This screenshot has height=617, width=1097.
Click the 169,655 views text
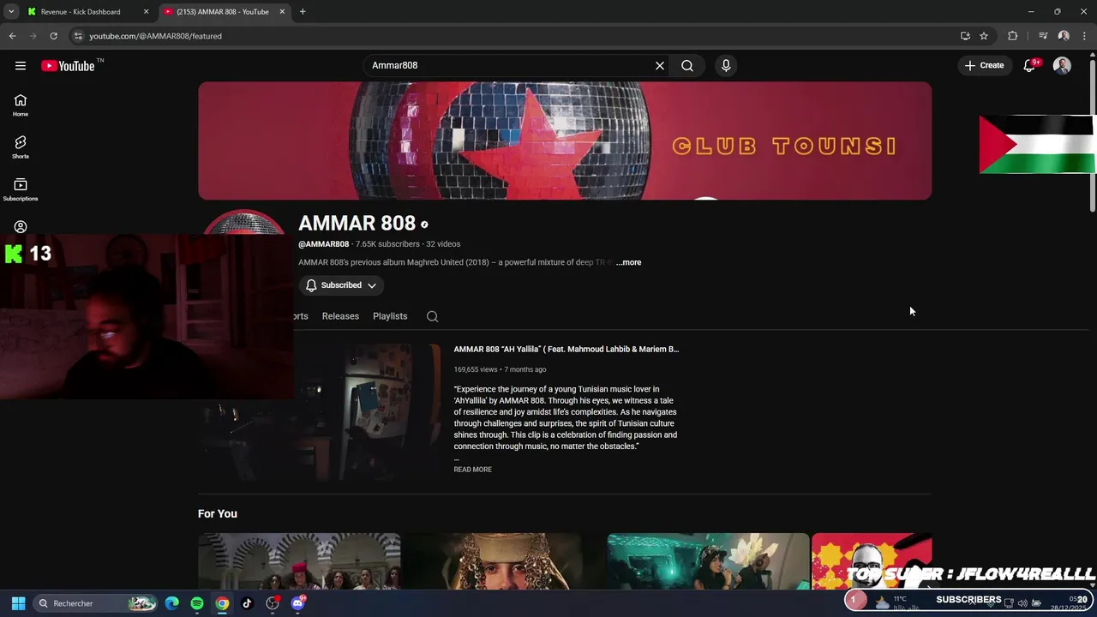476,369
